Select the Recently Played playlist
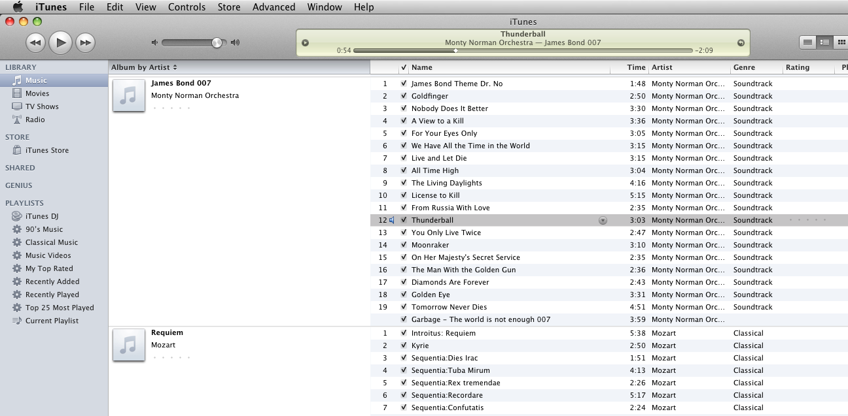The width and height of the screenshot is (848, 416). click(54, 295)
